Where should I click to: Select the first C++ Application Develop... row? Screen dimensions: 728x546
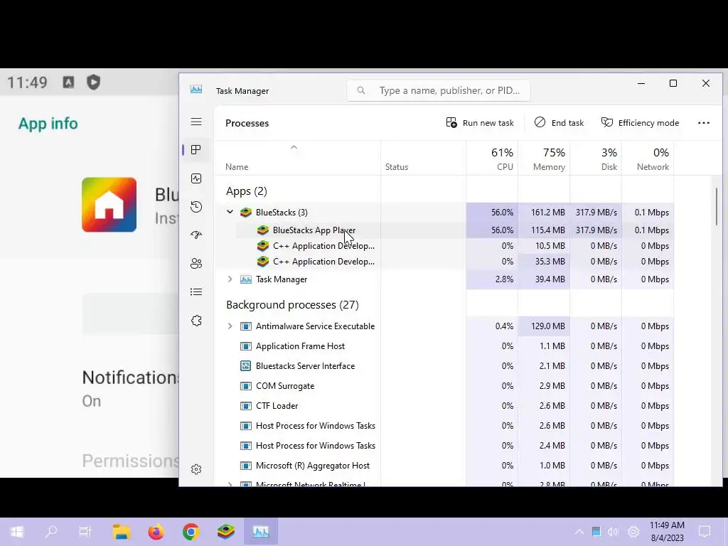[323, 245]
